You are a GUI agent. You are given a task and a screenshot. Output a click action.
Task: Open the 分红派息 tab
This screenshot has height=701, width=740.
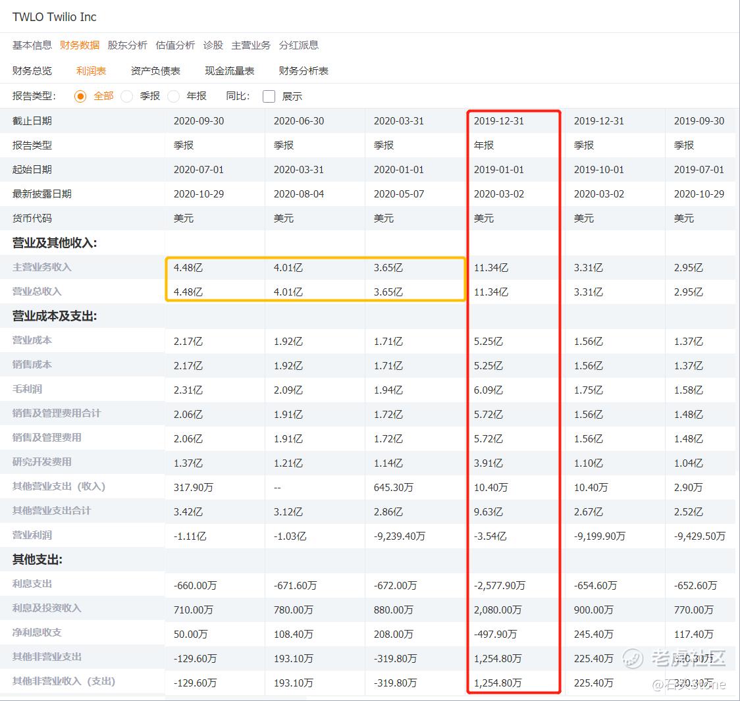click(299, 45)
